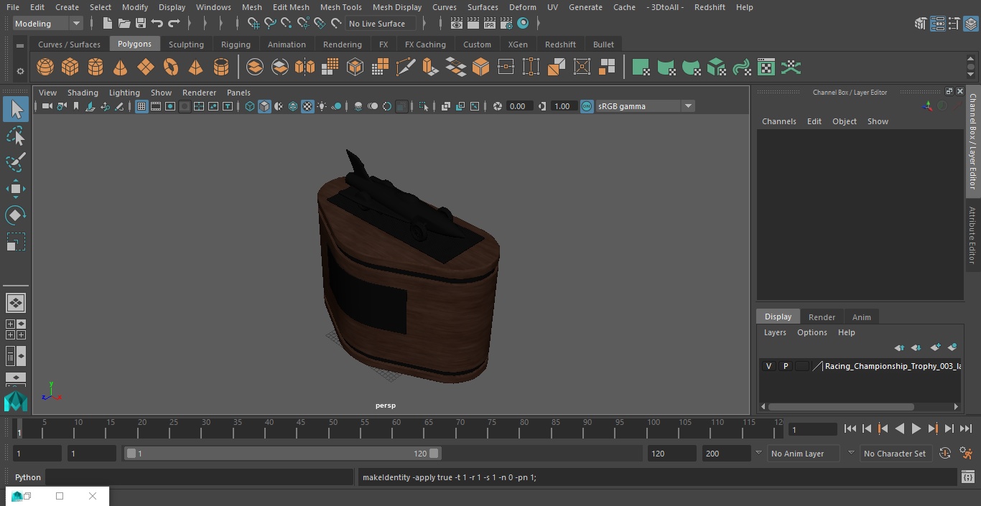Step forward one frame

pos(949,428)
